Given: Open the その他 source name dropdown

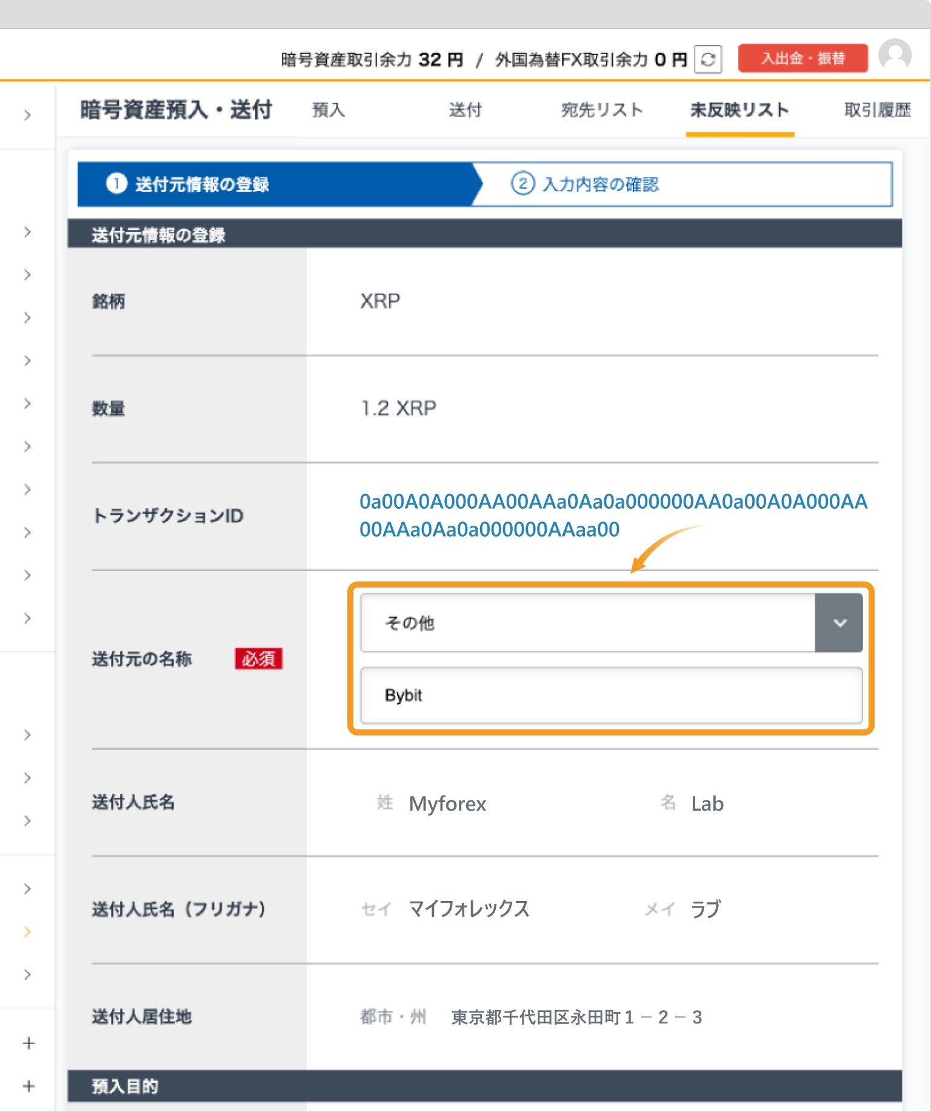Looking at the screenshot, I should [612, 623].
